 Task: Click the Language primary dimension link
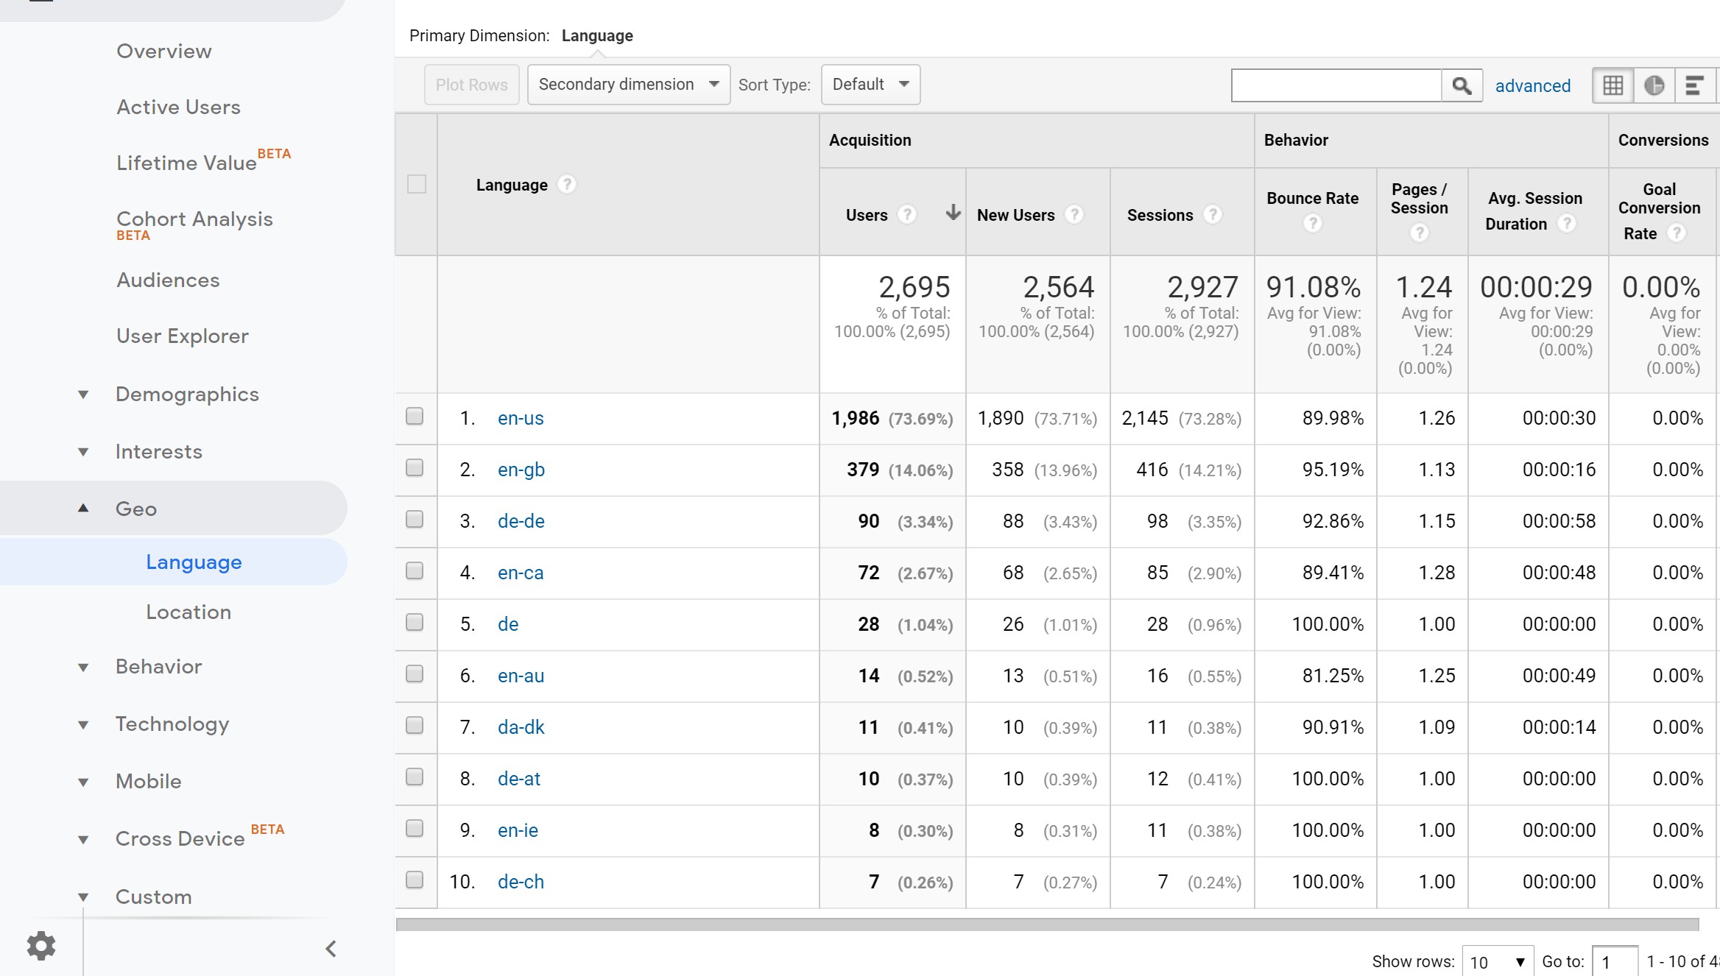[x=597, y=35]
